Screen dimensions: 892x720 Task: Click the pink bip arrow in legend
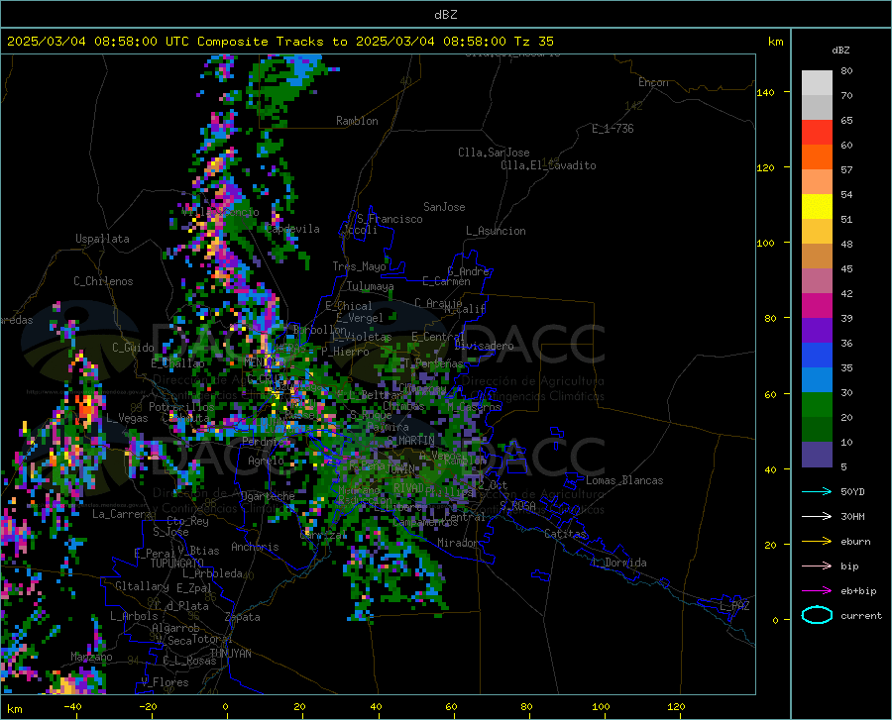(x=817, y=566)
